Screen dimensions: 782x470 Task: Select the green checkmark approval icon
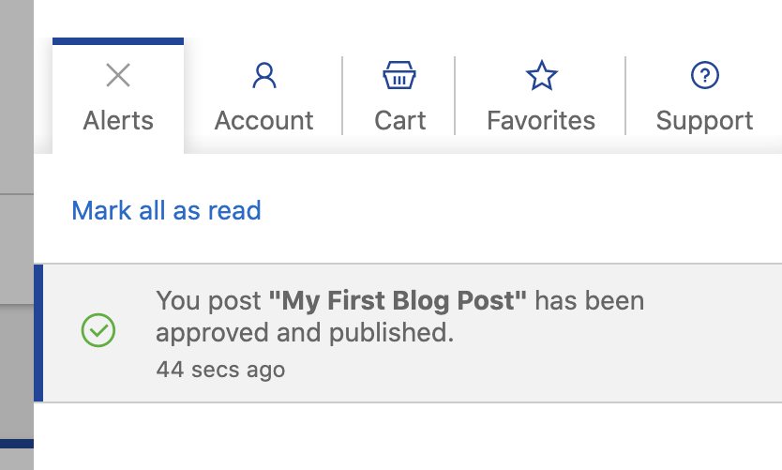coord(98,330)
